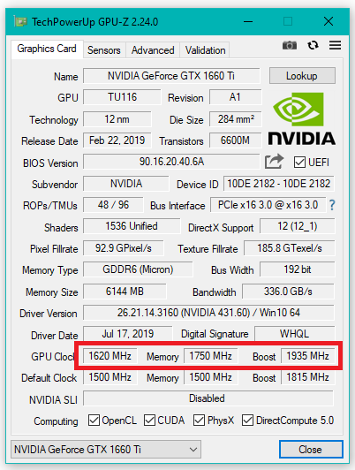This screenshot has height=470, width=355.
Task: Click the NVIDIA logo image
Action: coord(302,118)
